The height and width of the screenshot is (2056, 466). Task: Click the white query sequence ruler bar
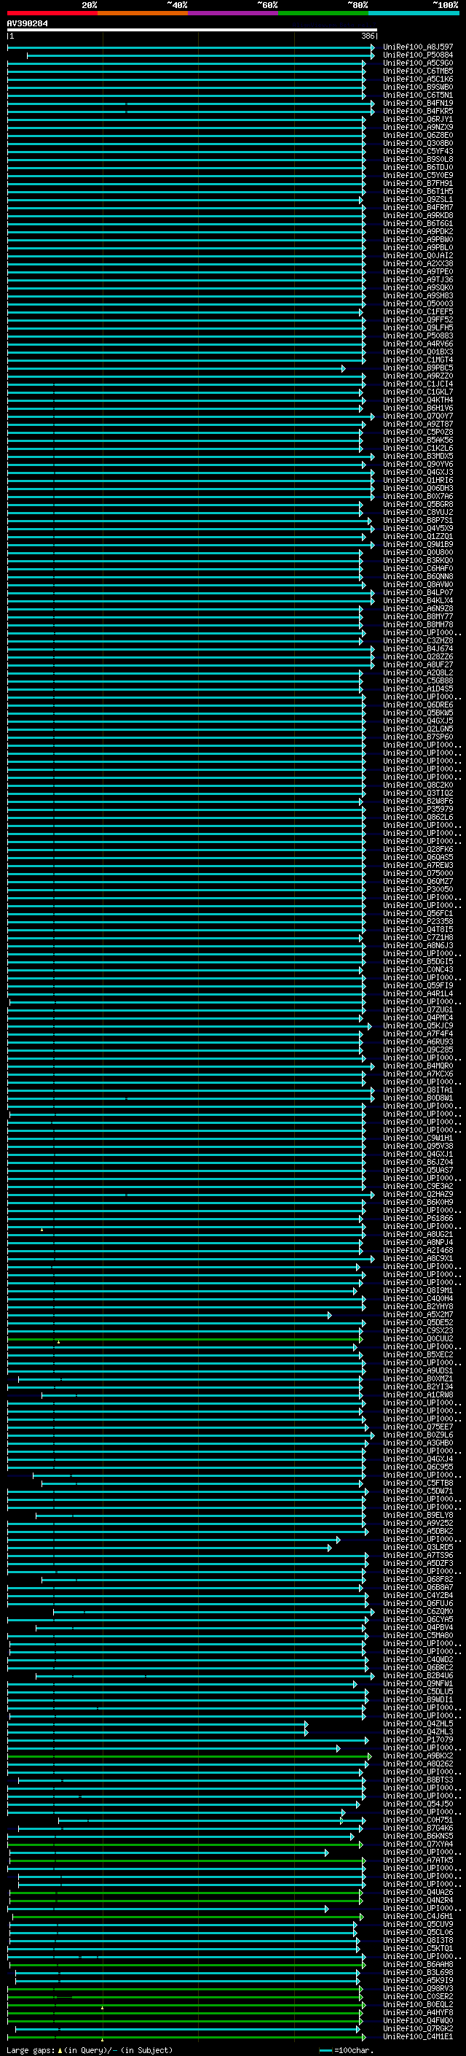point(192,29)
